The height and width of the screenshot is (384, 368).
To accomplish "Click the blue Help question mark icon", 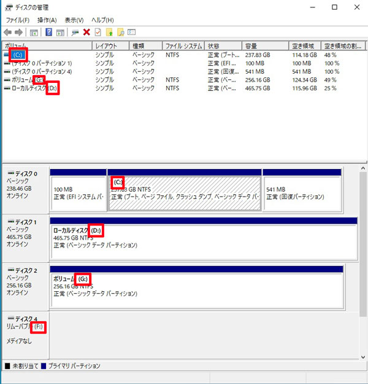I will pos(48,32).
